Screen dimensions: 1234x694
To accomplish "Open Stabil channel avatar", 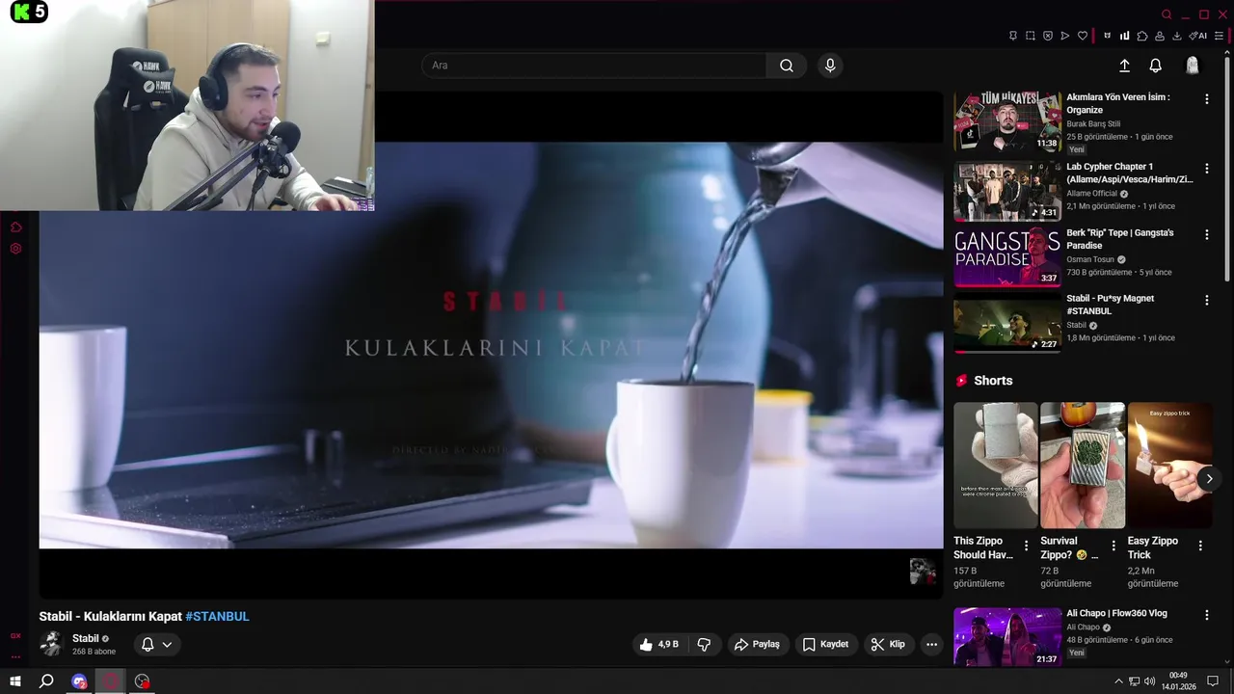I will [51, 644].
